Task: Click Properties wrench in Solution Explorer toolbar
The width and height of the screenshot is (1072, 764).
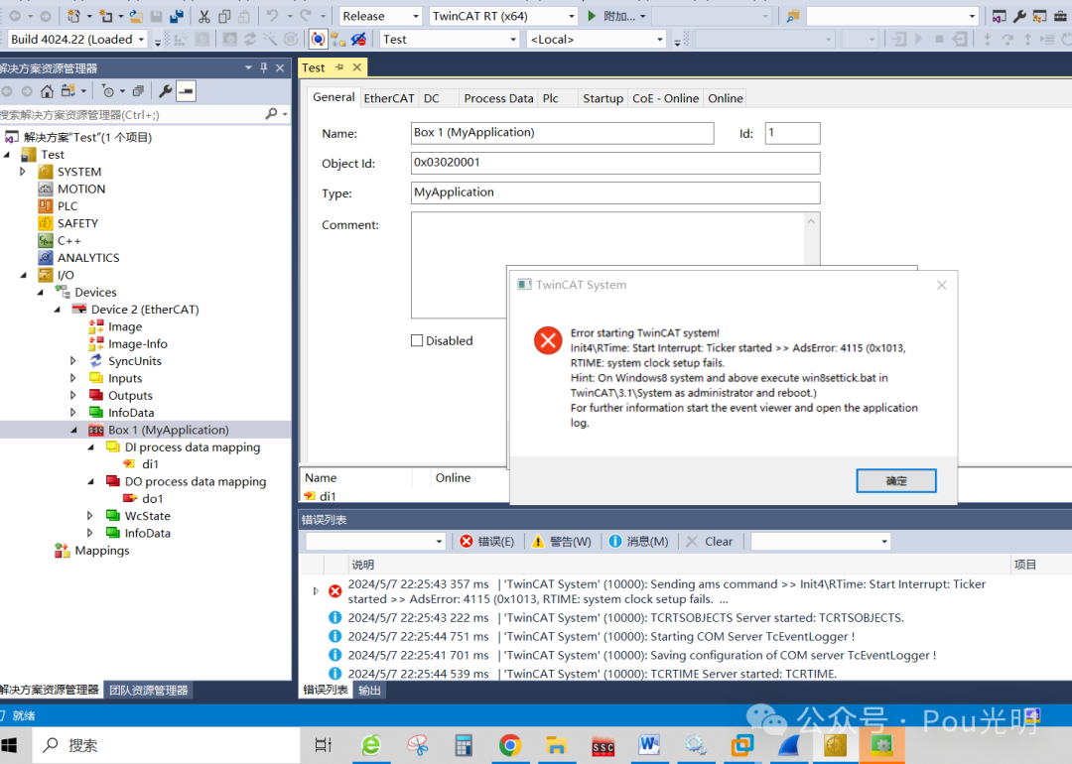Action: point(165,91)
